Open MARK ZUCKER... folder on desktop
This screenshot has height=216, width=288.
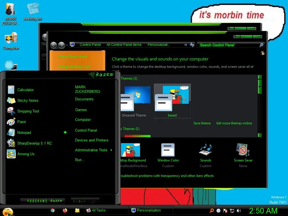click(x=11, y=13)
